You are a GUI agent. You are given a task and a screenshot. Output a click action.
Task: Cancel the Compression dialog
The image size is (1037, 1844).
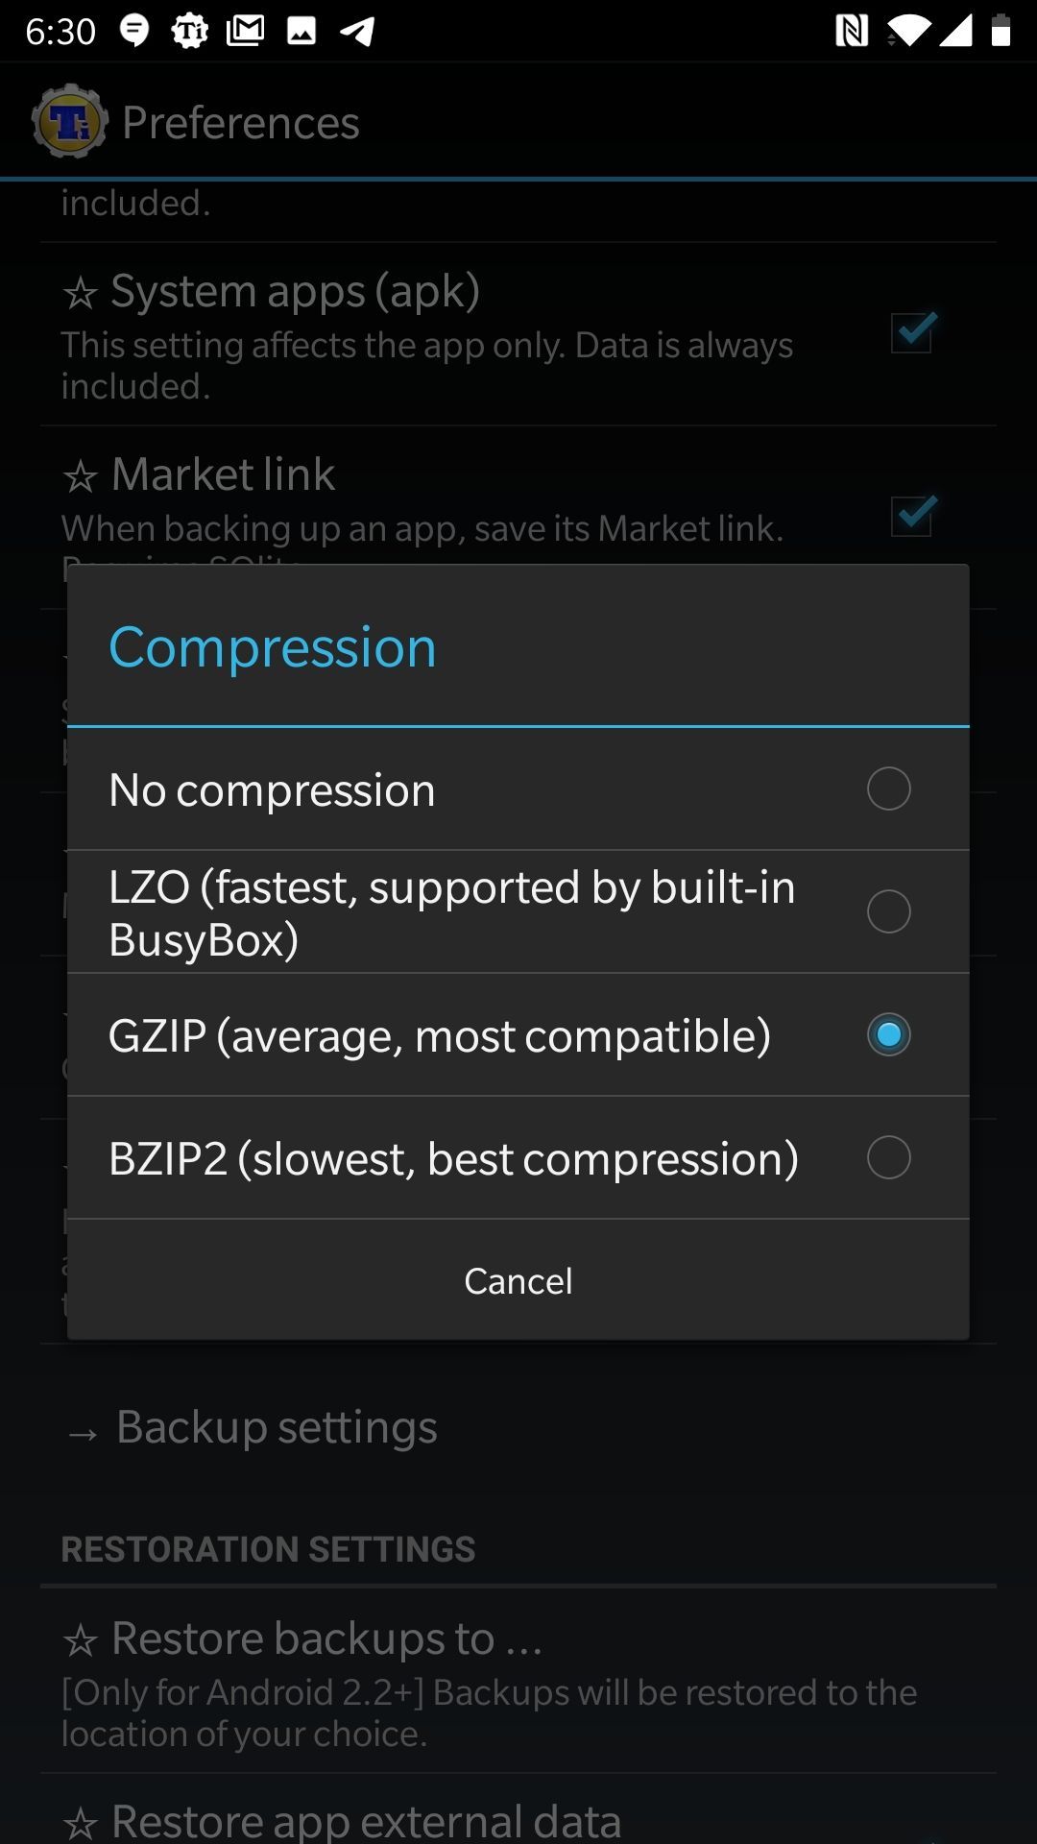click(x=518, y=1279)
